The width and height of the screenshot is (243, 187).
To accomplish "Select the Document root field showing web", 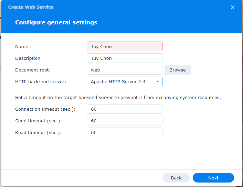I will pyautogui.click(x=124, y=70).
